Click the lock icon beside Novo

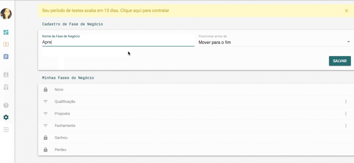[x=46, y=90]
